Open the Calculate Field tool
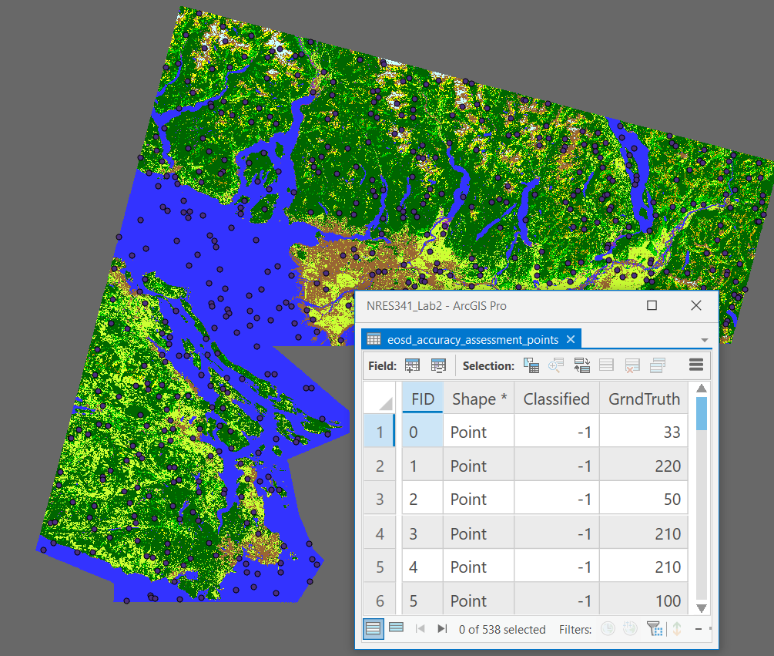 [438, 365]
